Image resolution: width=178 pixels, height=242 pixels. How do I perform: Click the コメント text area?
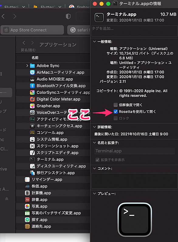click(135, 181)
